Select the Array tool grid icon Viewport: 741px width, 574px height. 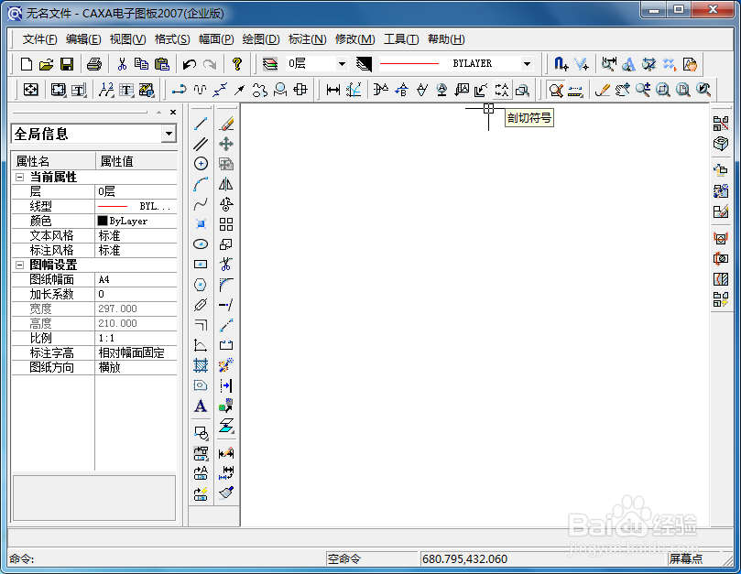[x=226, y=224]
